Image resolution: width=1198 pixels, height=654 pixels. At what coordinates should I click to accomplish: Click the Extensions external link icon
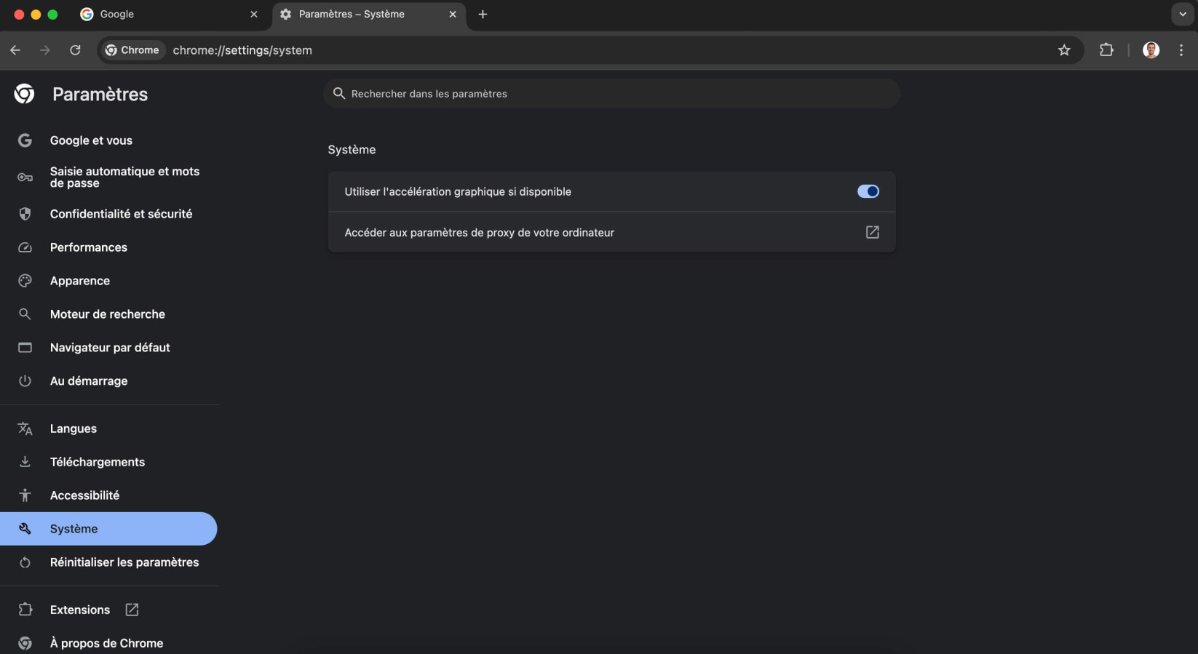132,610
